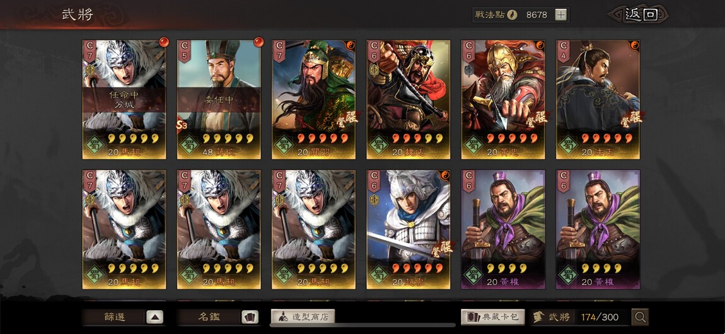Screen dimensions: 725x334
Task: Click the card icon next to 名鑑
Action: [250, 317]
